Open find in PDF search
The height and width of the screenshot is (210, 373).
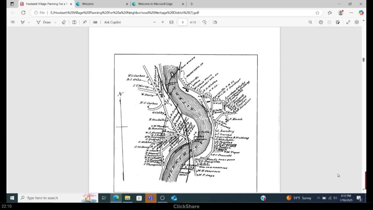pyautogui.click(x=310, y=22)
